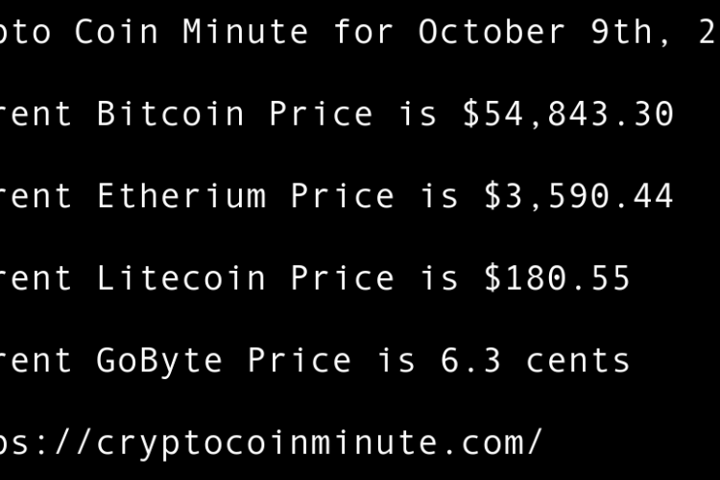Click the word Price on the Litecoin line
The image size is (720, 480).
click(343, 278)
